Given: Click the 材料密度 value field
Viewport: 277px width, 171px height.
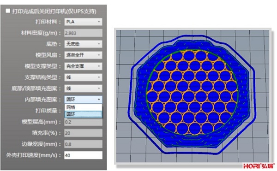Looking at the screenshot, I should [83, 33].
